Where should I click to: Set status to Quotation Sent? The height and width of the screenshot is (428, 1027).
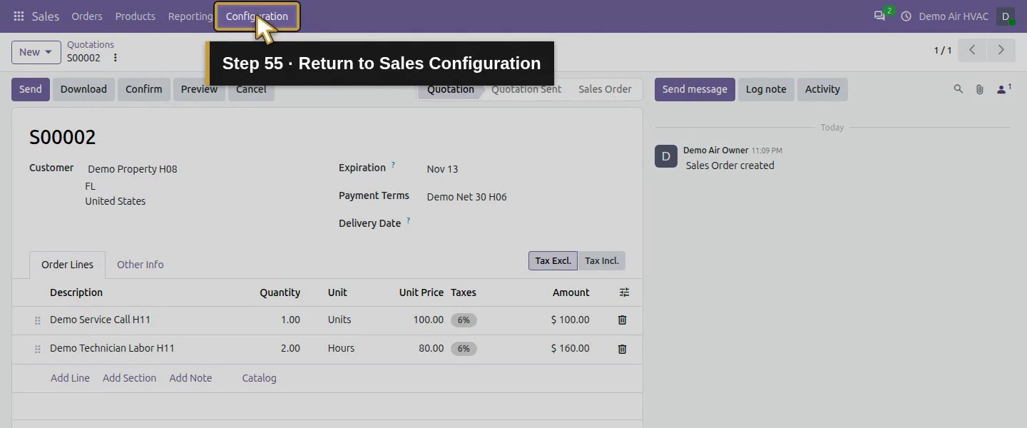[x=526, y=89]
